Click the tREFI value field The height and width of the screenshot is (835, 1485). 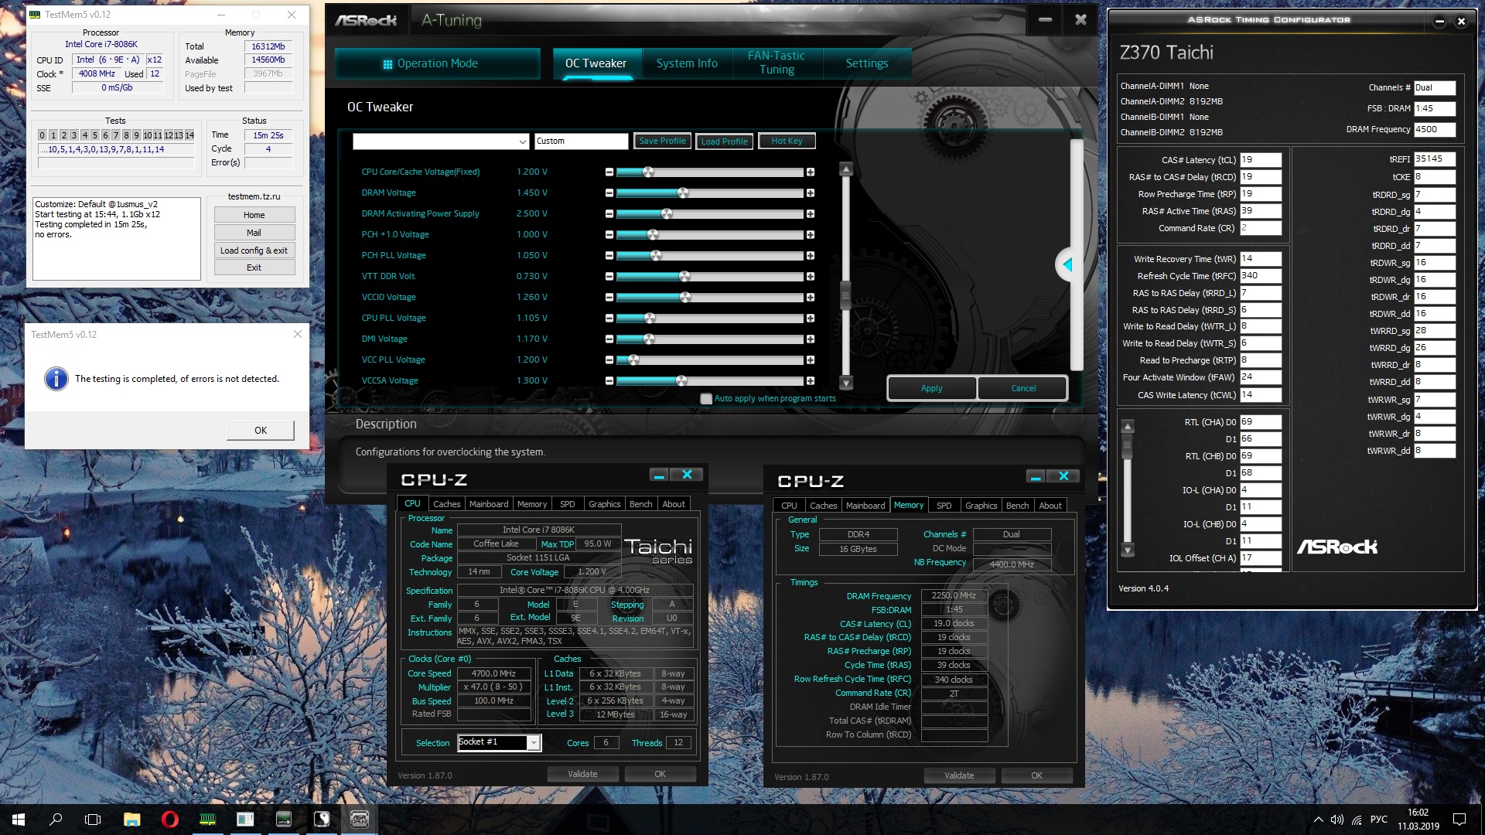[x=1434, y=159]
